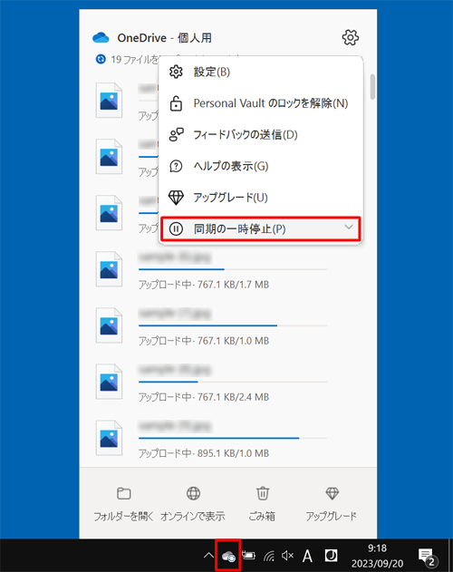Open ヘルプの表示(G) menu entry
This screenshot has width=453, height=572.
point(261,166)
